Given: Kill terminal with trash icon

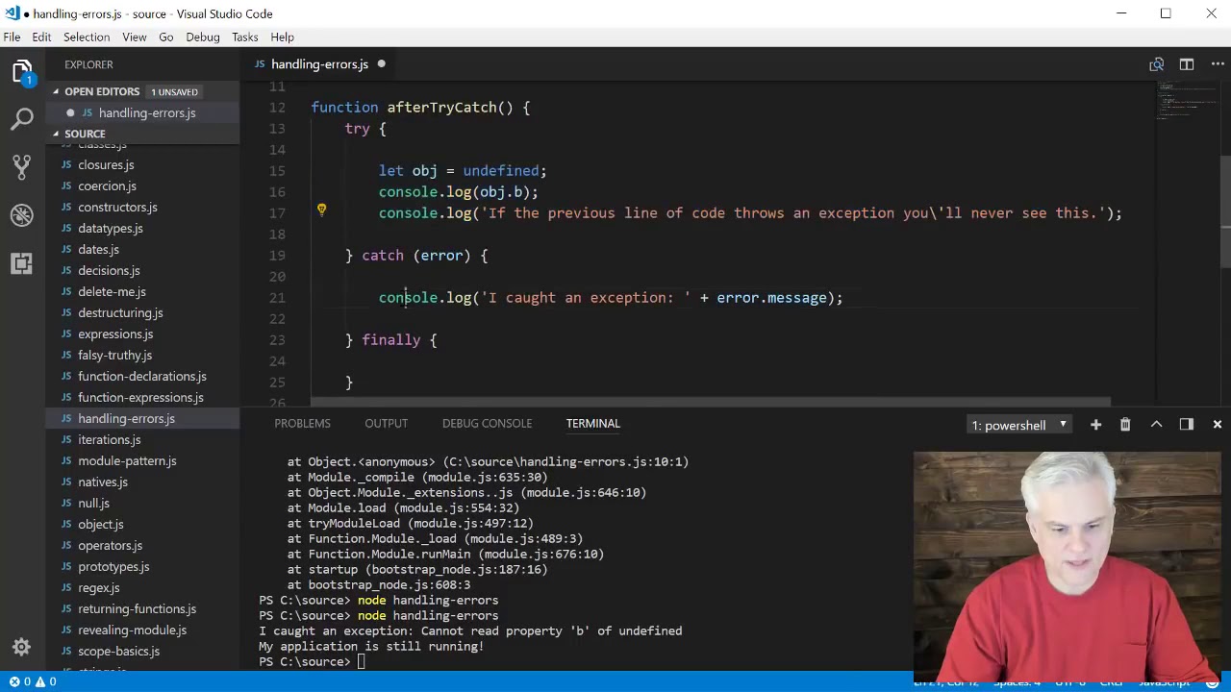Looking at the screenshot, I should click(x=1125, y=425).
